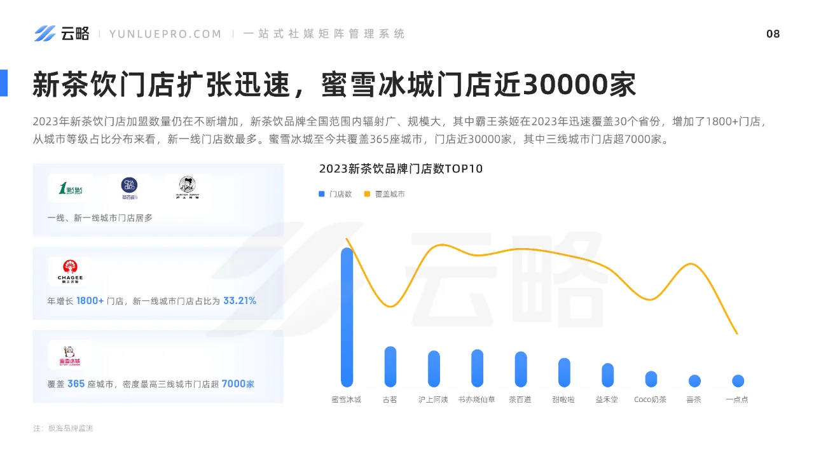Select the 书亦烧仙草 bar in chart
This screenshot has height=458, width=814.
tap(477, 368)
